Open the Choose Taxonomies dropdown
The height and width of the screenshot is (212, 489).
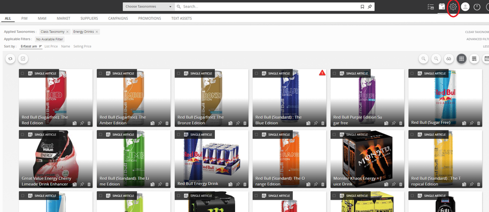149,6
